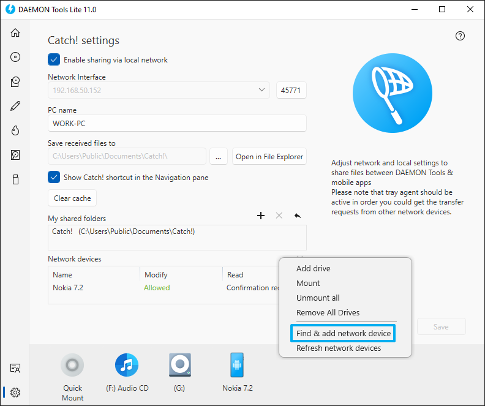Screen dimensions: 485x406
Task: Open the flame Burn section in sidebar
Action: (15, 130)
